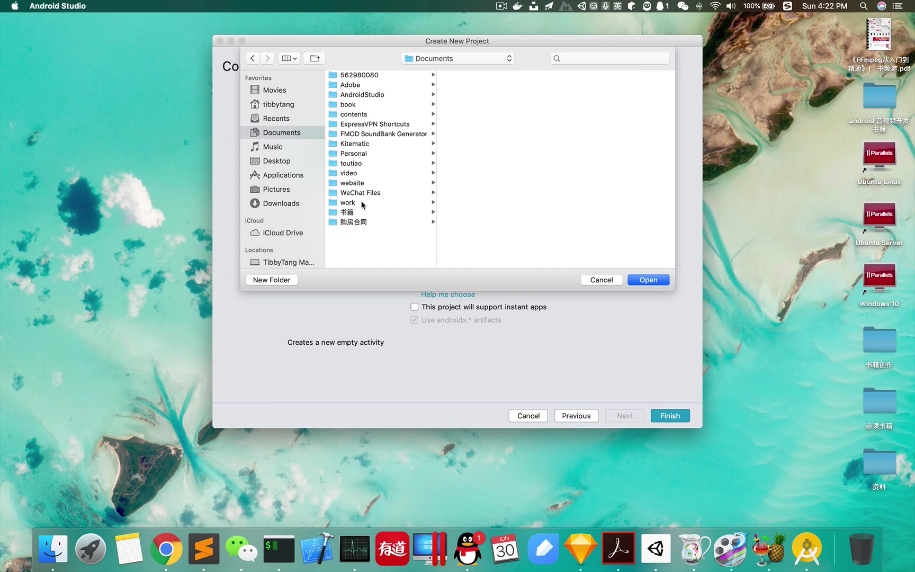The height and width of the screenshot is (572, 915).
Task: Select the FMOD SoundBank Generator folder
Action: pyautogui.click(x=381, y=133)
